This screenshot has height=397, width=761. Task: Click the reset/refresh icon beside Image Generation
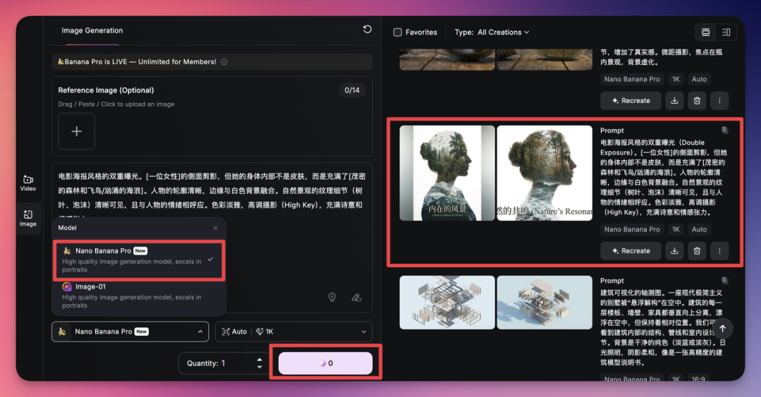pyautogui.click(x=367, y=30)
